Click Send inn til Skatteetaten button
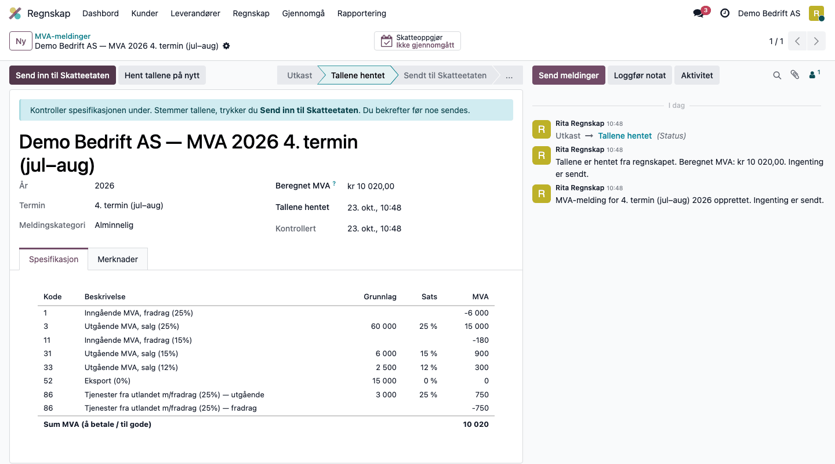Viewport: 835px width, 464px height. [63, 75]
